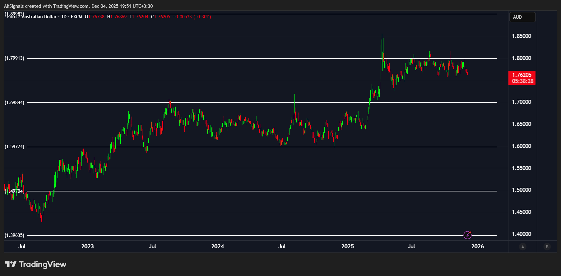Click the 05:38:28 bar countdown timer

click(x=523, y=81)
